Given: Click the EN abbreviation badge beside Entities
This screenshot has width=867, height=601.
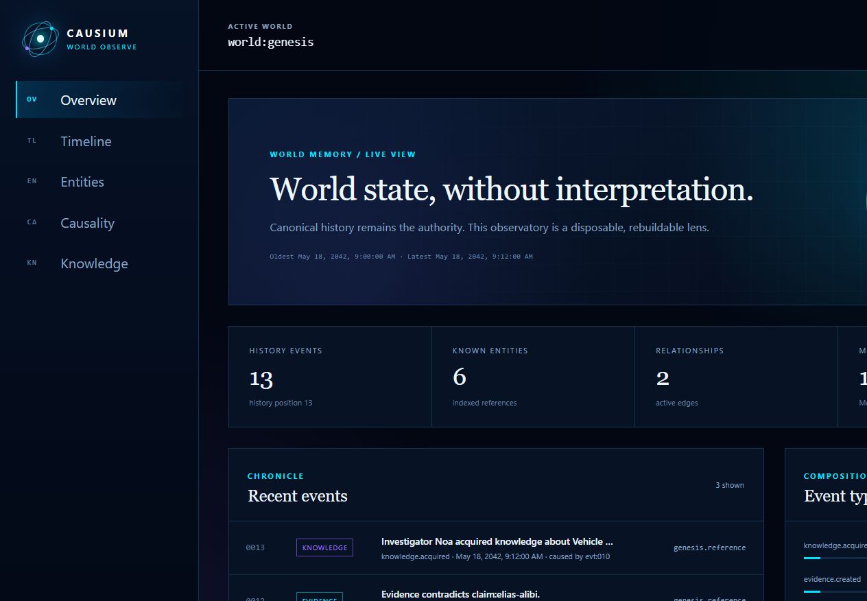Looking at the screenshot, I should pos(32,181).
